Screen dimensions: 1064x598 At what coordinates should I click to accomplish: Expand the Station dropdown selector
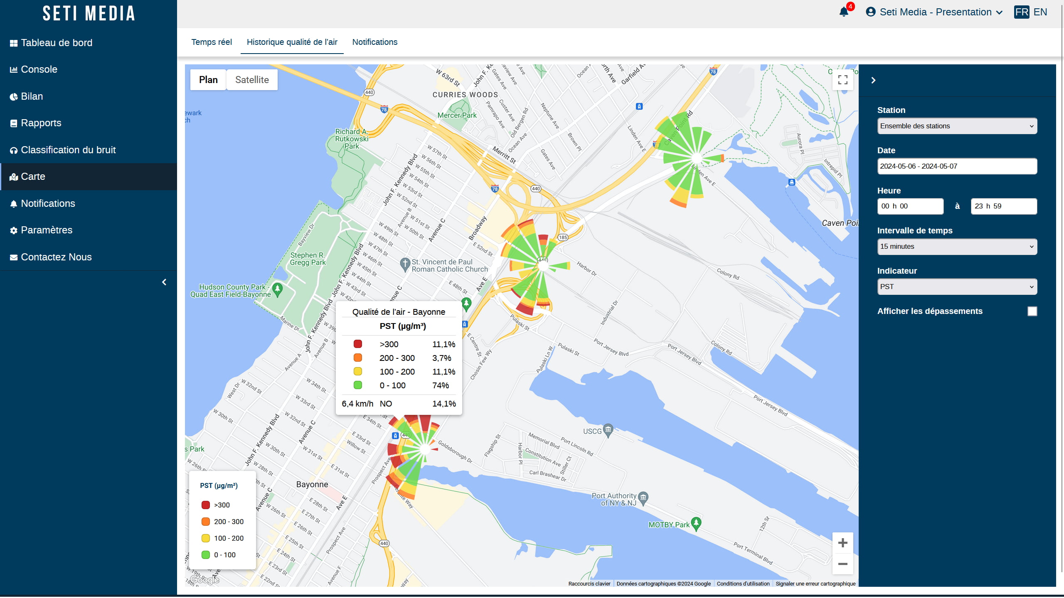tap(957, 125)
